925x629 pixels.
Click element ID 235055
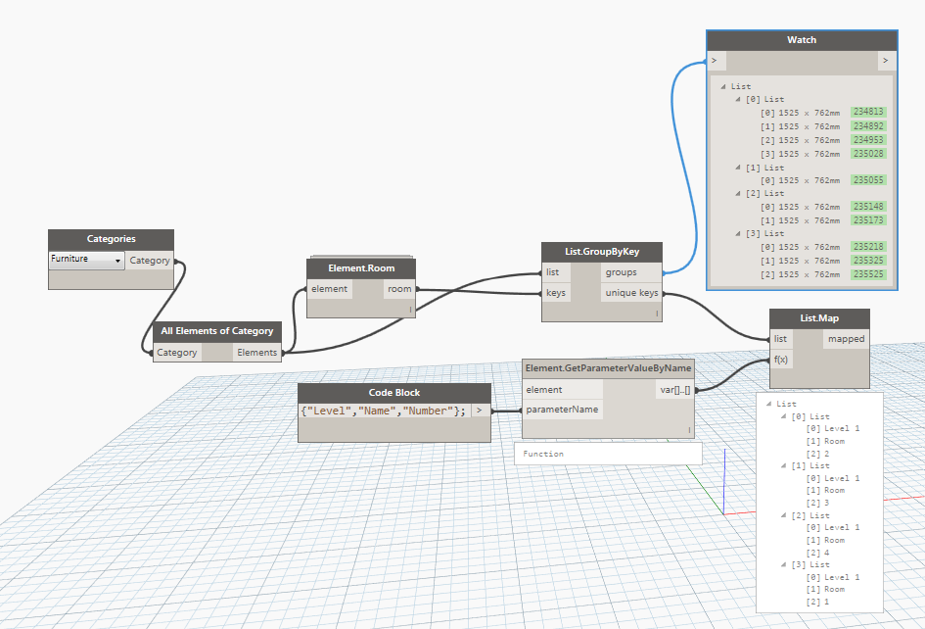click(x=868, y=180)
